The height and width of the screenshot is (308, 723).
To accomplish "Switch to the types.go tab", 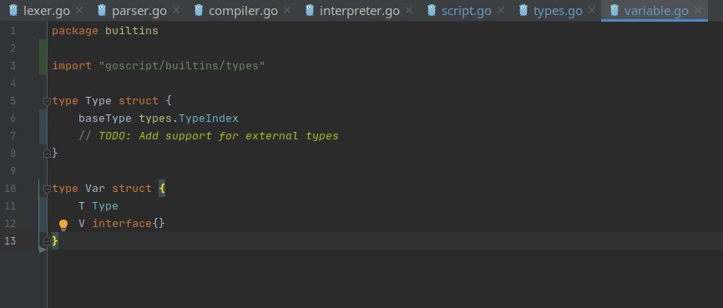I will click(557, 11).
